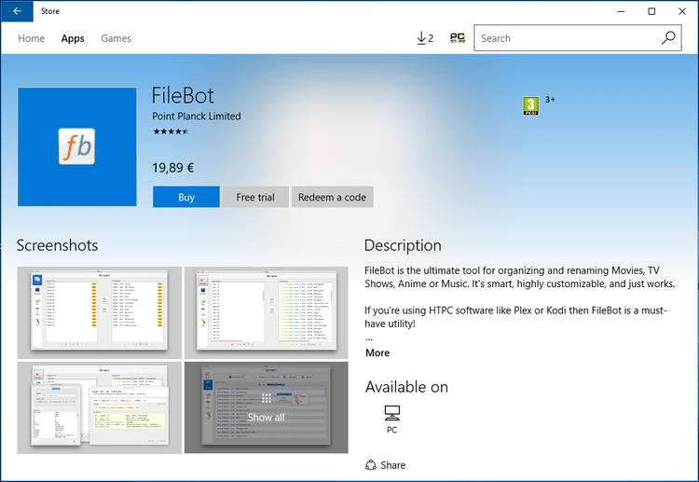The image size is (699, 482).
Task: Click the user account avatar icon
Action: point(458,38)
